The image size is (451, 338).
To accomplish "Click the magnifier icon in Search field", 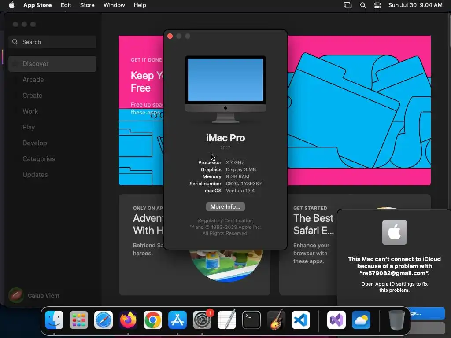I will pos(15,42).
